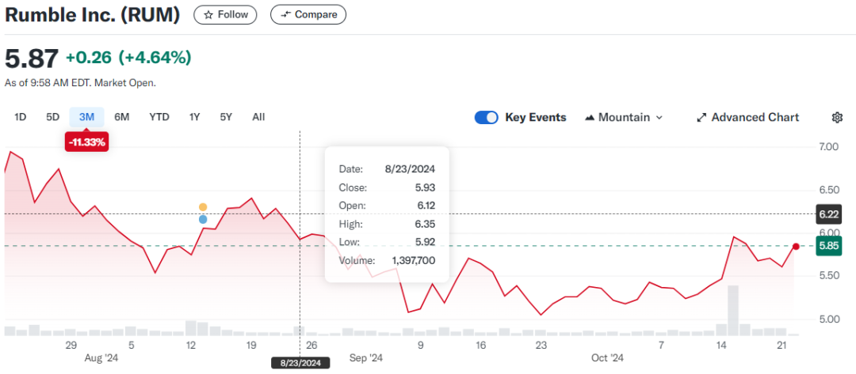Click the blue key event dot
The width and height of the screenshot is (856, 374).
pyautogui.click(x=203, y=219)
